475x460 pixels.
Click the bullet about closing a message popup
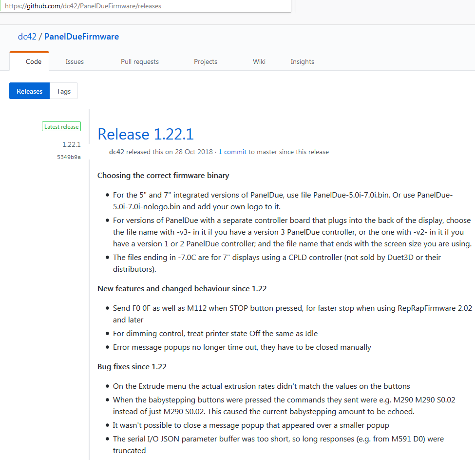tap(251, 425)
